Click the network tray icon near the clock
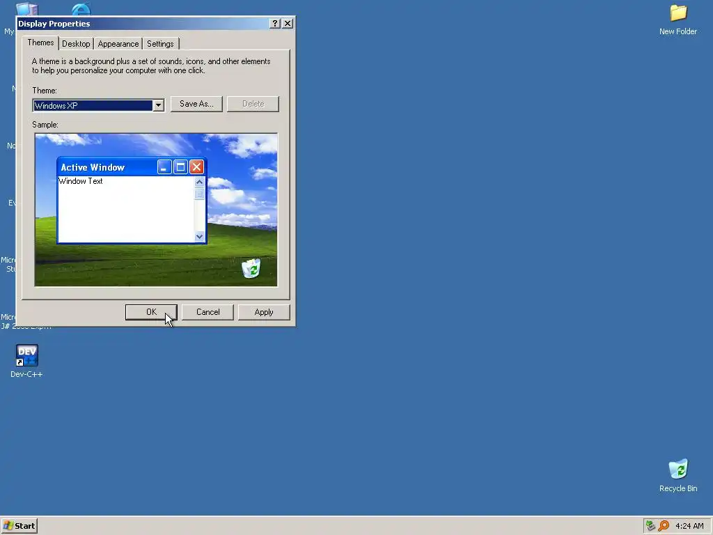This screenshot has width=713, height=535. (x=651, y=526)
